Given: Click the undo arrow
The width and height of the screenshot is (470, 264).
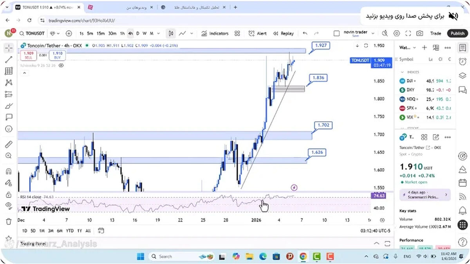Looking at the screenshot, I should pos(305,34).
